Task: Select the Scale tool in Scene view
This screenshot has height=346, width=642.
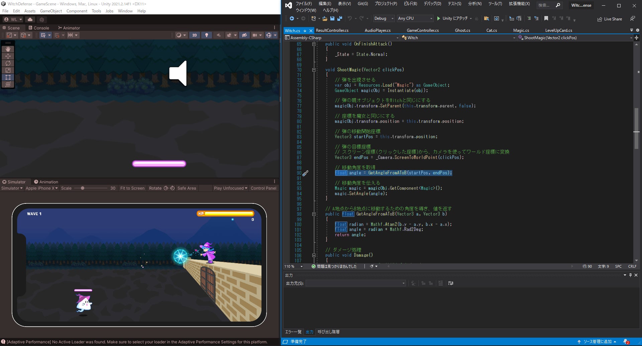Action: pyautogui.click(x=8, y=70)
